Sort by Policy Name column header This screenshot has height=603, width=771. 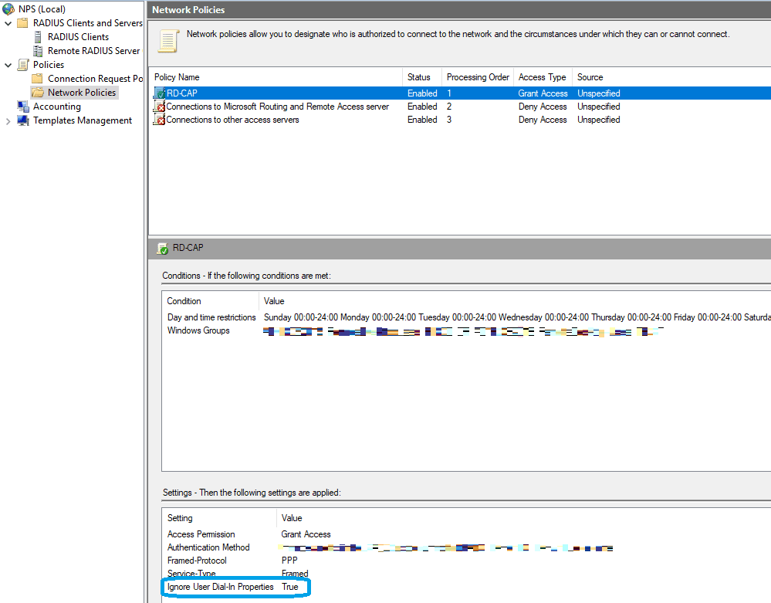pos(177,77)
